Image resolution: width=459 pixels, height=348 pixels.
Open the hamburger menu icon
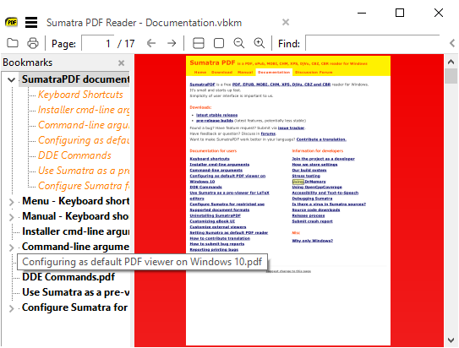tap(31, 23)
